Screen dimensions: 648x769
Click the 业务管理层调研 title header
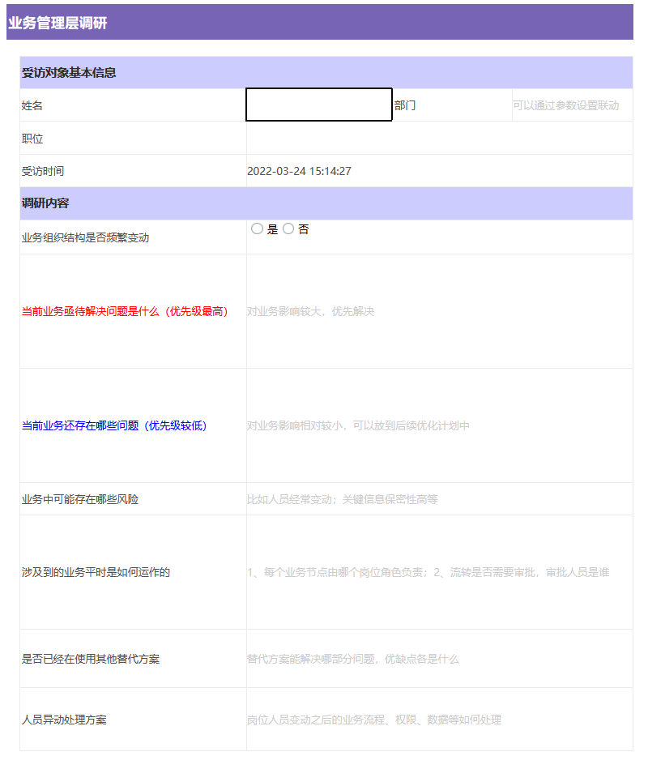coord(320,22)
